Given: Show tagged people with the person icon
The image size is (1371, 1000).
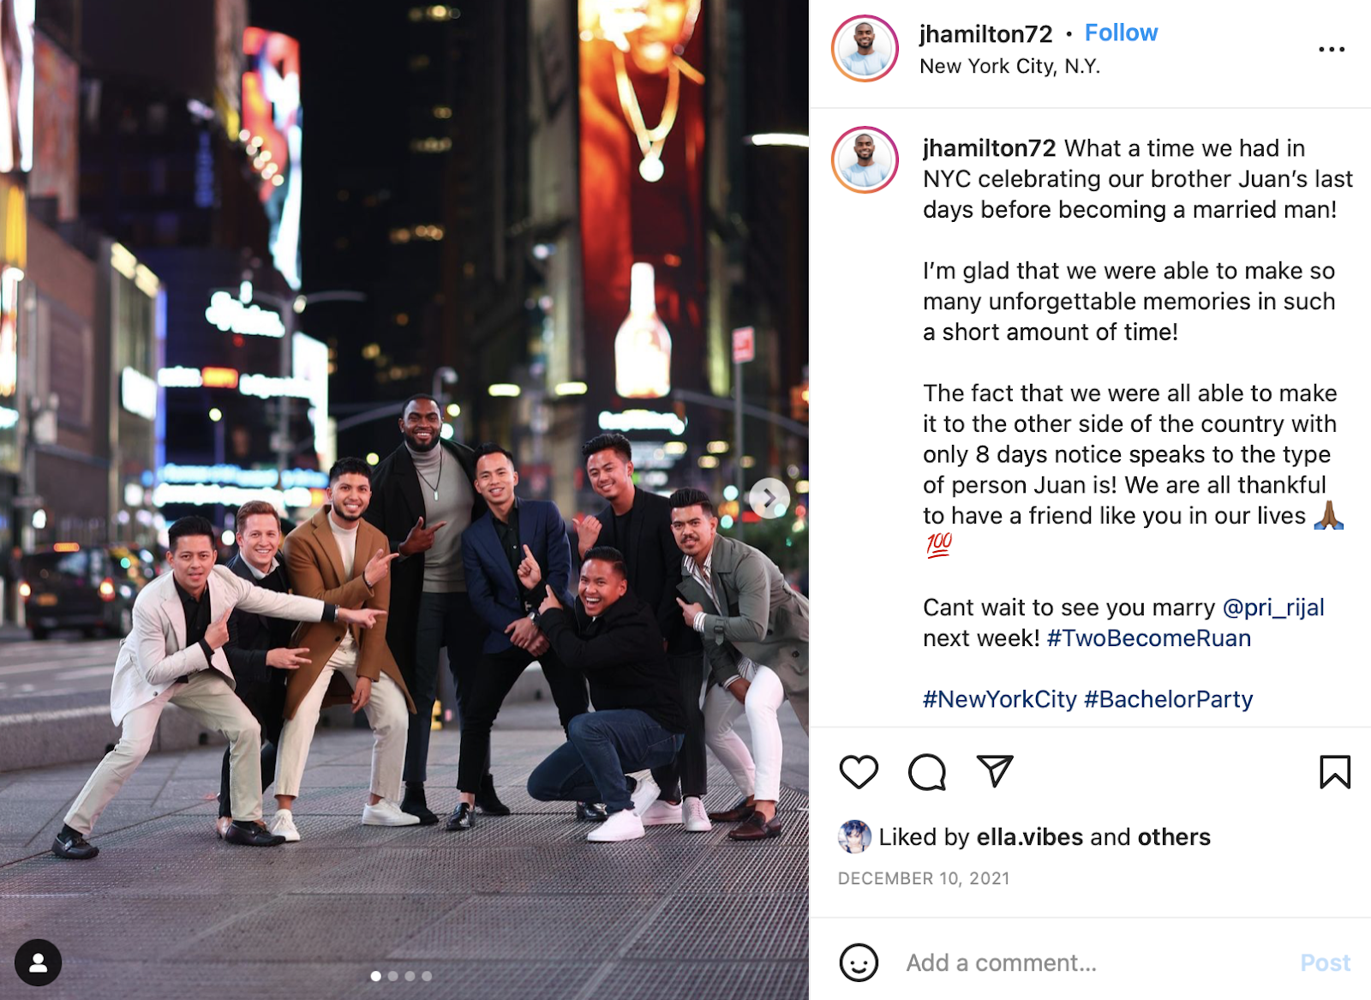Looking at the screenshot, I should pos(38,962).
